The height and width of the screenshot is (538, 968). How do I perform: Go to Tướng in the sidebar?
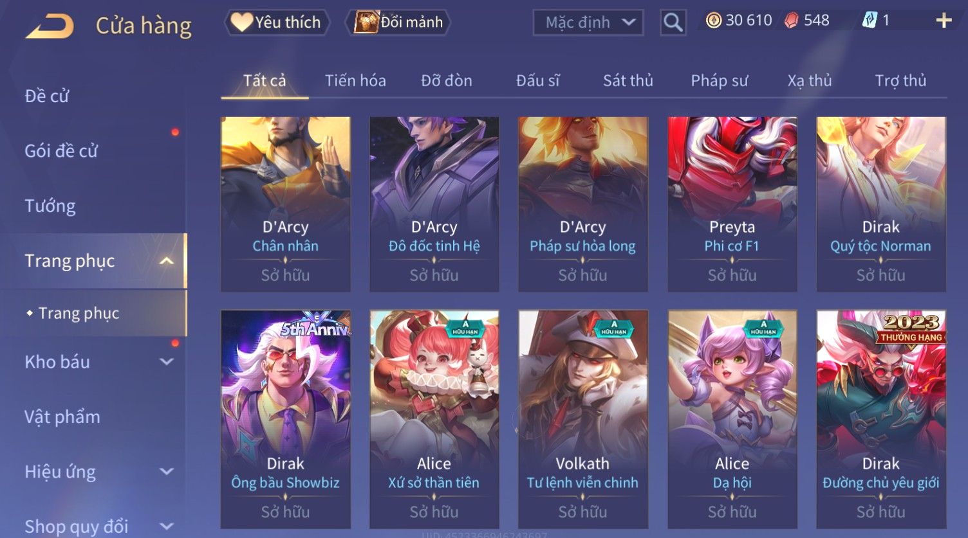[50, 206]
